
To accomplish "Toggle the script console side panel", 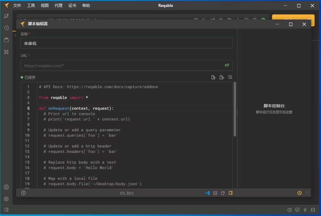I will point(231,193).
